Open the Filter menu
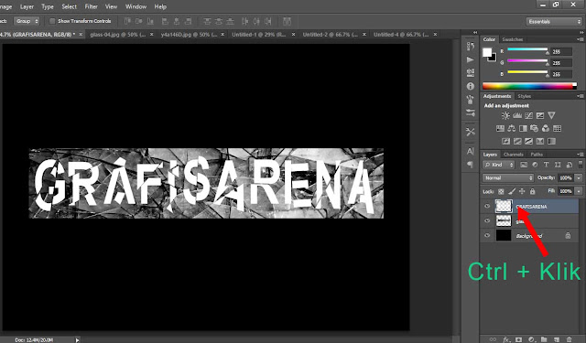586x343 pixels. pos(91,6)
